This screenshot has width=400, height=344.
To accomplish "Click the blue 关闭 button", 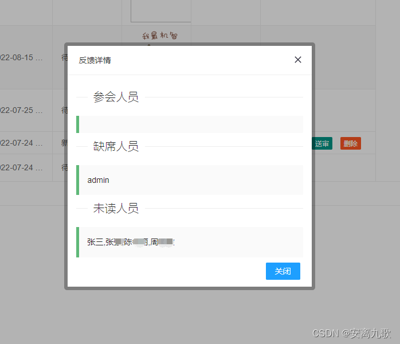I will tap(283, 271).
